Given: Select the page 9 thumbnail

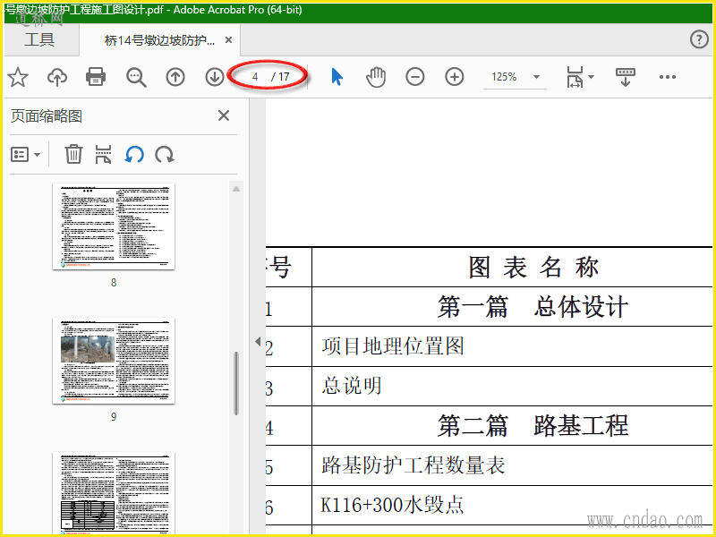Looking at the screenshot, I should coord(114,360).
